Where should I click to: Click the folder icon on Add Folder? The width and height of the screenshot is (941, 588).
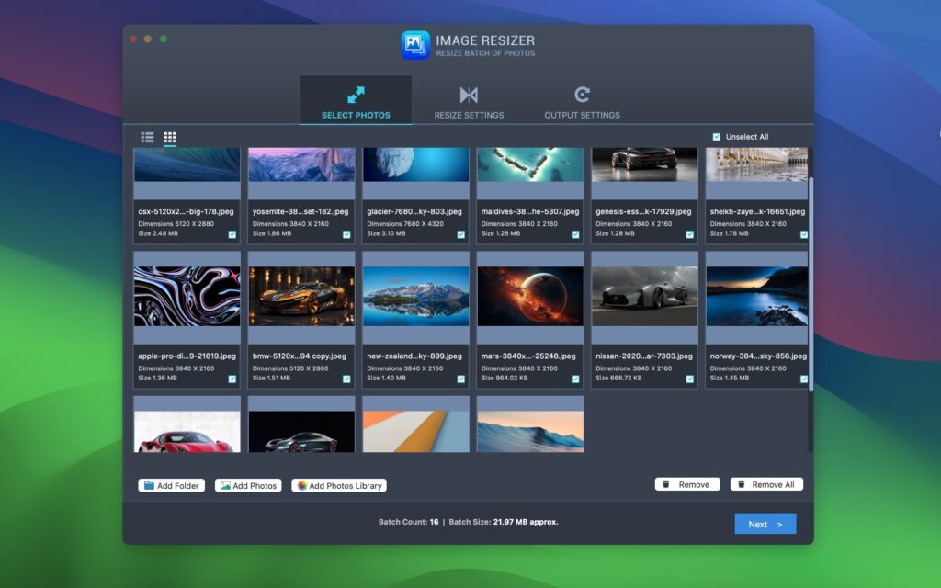pos(150,485)
